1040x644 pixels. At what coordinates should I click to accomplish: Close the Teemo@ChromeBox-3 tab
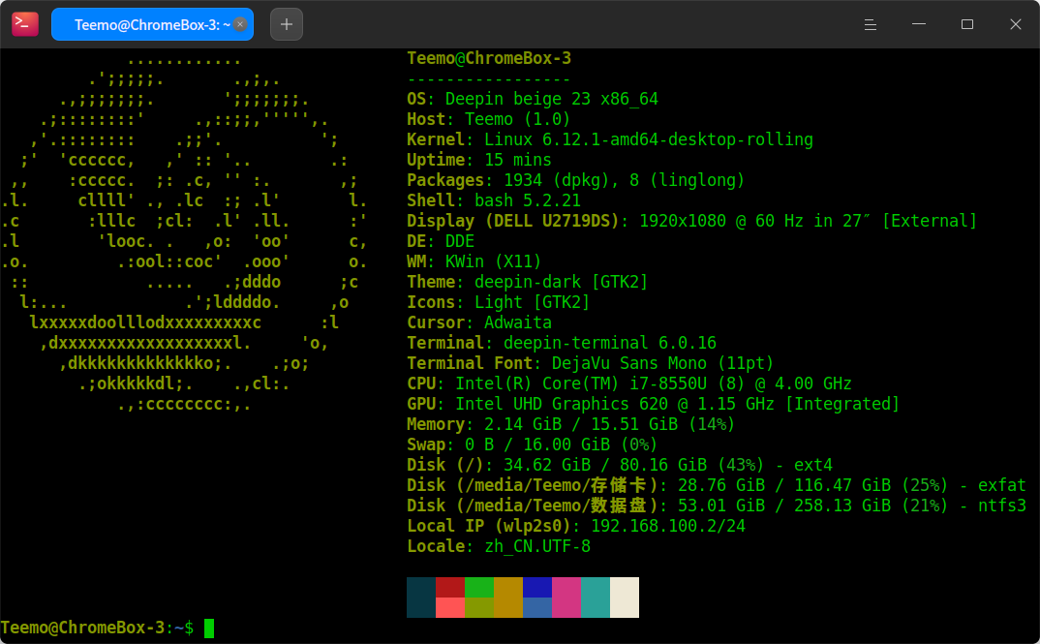click(x=241, y=24)
